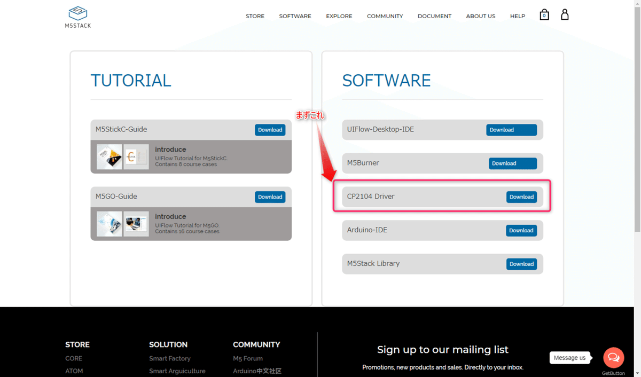The height and width of the screenshot is (377, 641).
Task: Click the footer COMMUNITY heading
Action: pyautogui.click(x=256, y=344)
